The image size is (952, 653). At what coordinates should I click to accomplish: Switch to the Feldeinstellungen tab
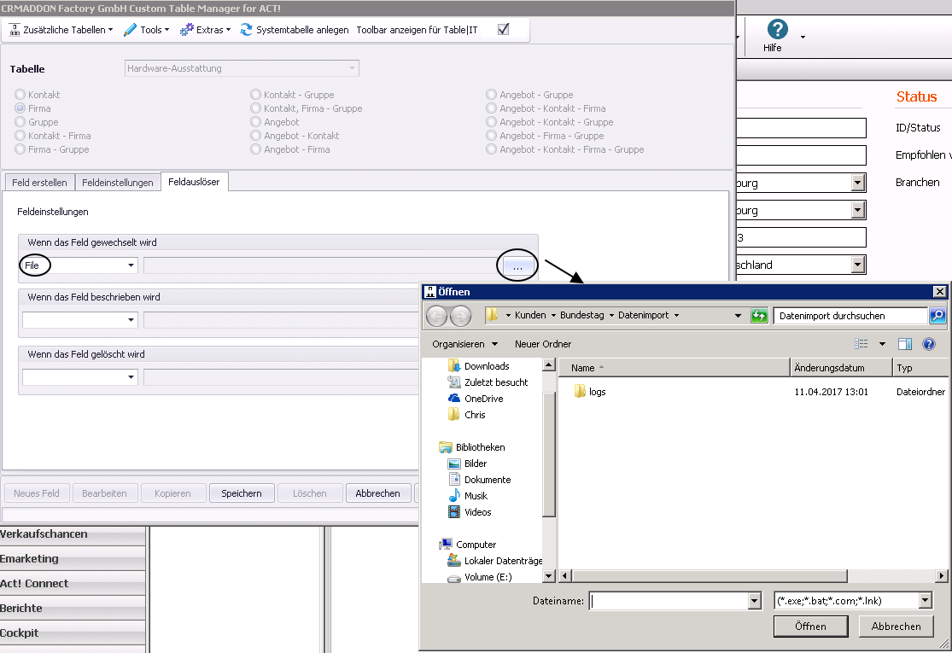[x=118, y=183]
